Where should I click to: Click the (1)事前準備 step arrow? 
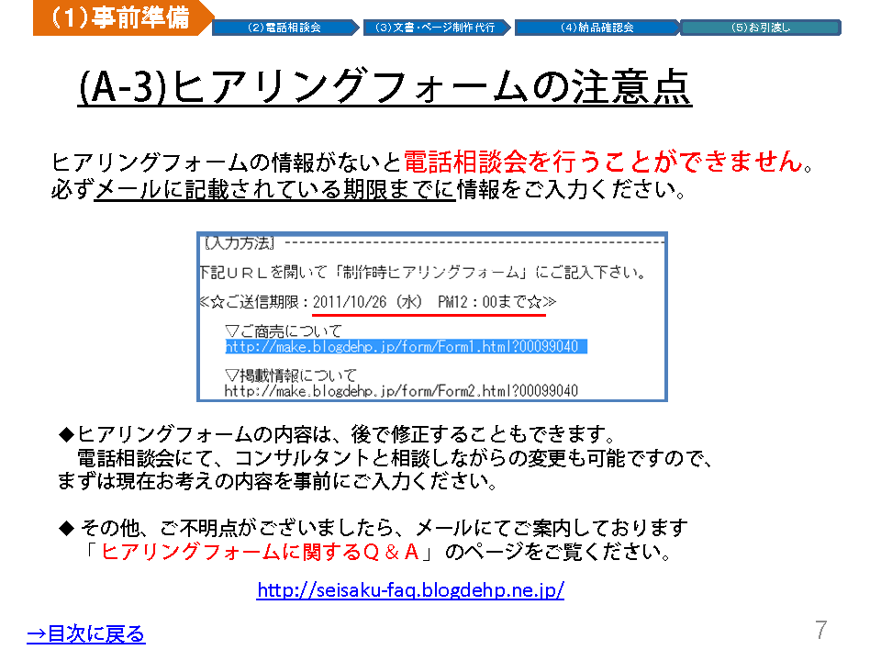[x=119, y=18]
